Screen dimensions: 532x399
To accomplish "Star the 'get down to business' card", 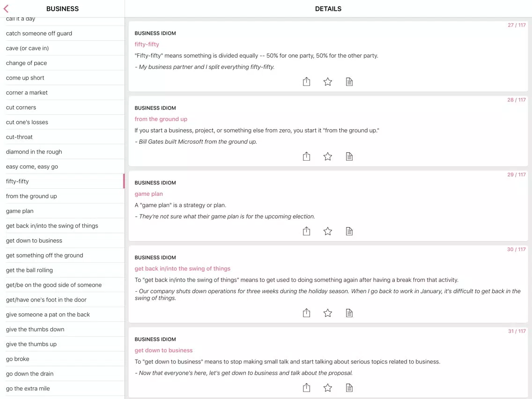I will point(328,388).
